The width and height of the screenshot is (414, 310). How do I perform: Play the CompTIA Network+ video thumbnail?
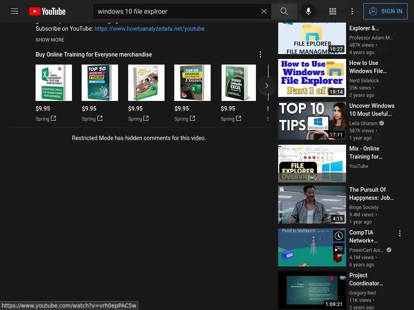[312, 247]
